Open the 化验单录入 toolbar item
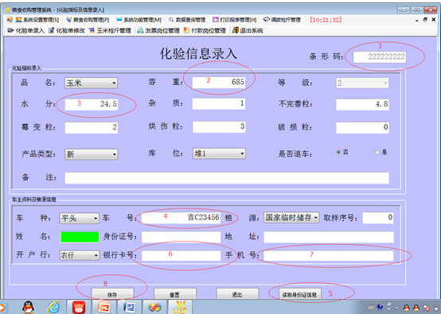Viewport: 441px width, 314px height. click(x=26, y=31)
